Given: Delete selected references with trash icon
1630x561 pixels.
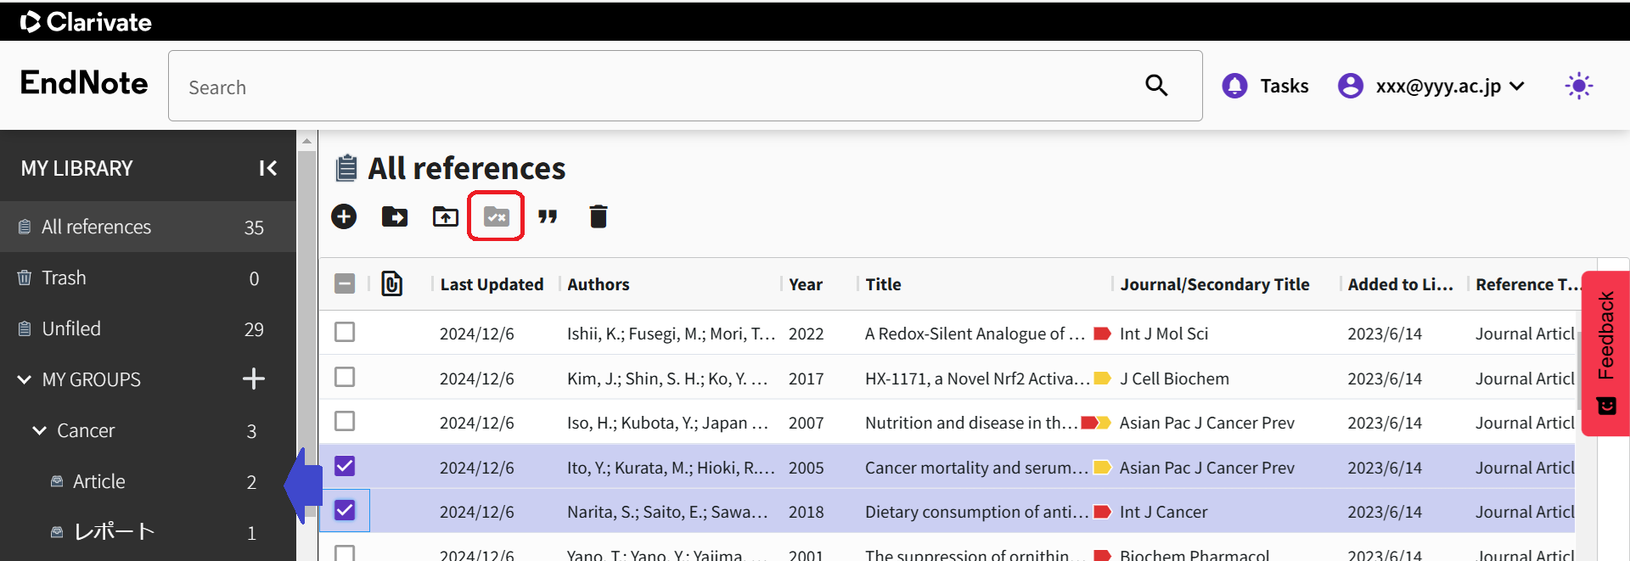Looking at the screenshot, I should pyautogui.click(x=599, y=216).
